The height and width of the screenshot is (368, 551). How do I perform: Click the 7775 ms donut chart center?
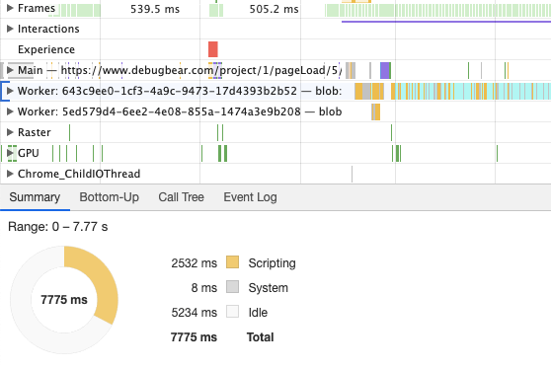[64, 300]
